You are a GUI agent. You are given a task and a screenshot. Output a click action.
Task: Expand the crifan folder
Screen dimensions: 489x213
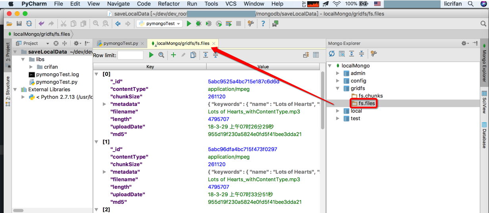(31, 67)
